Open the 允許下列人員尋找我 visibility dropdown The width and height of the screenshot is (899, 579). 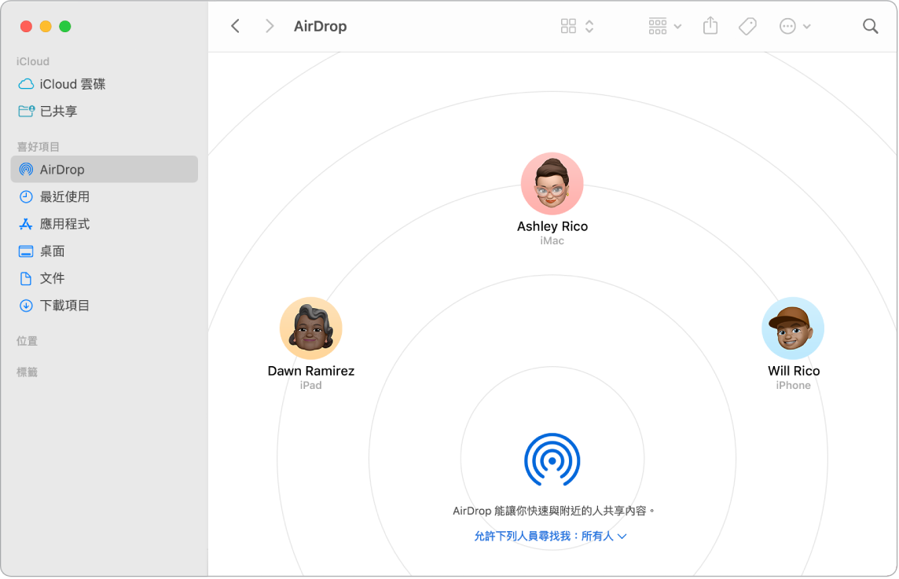pos(552,536)
